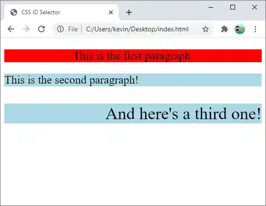The width and height of the screenshot is (266, 206).
Task: Open a new tab with the plus button
Action: click(x=129, y=12)
